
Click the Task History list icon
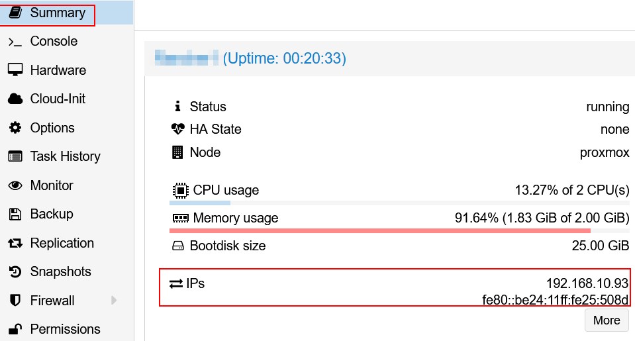tap(15, 157)
